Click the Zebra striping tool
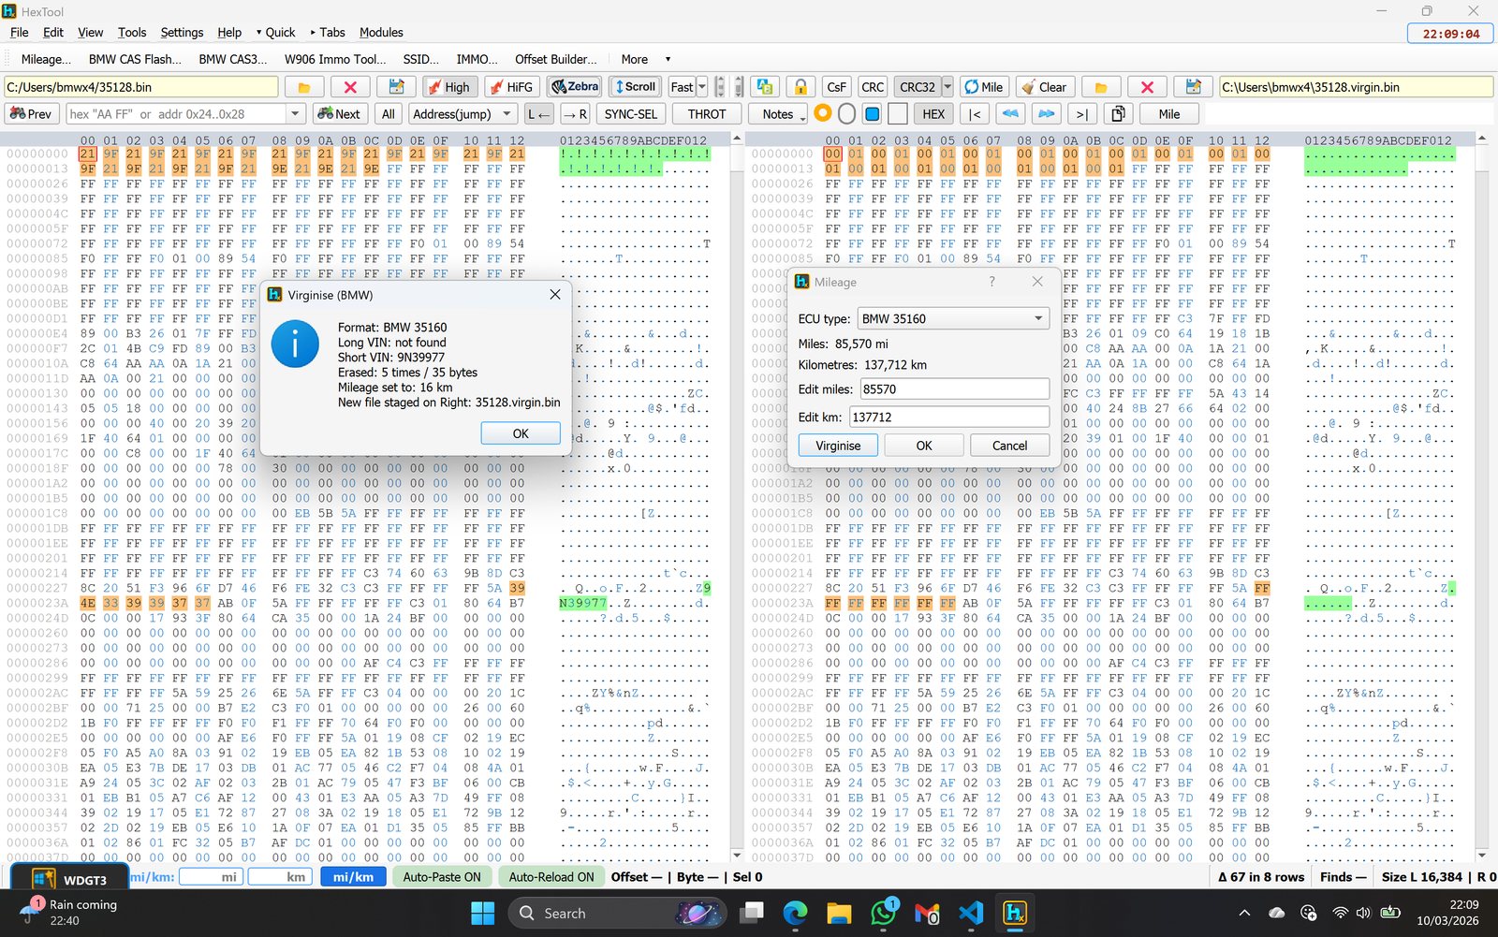 (575, 87)
